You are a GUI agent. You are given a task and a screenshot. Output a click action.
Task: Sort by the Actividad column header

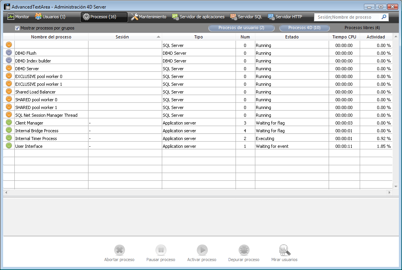coord(375,37)
